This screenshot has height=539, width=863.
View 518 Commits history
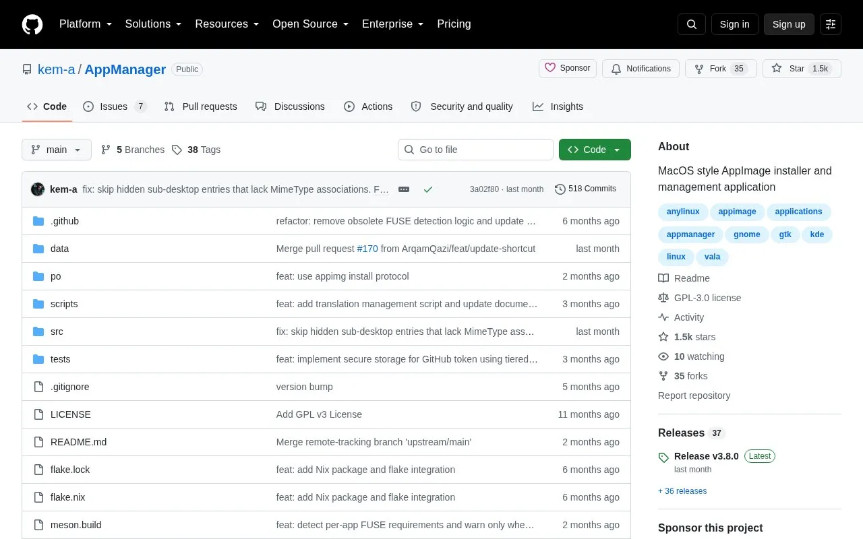click(x=585, y=189)
